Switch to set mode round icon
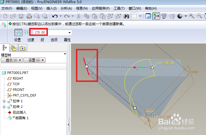Viewport: 206px width, 135px height. click(18, 32)
